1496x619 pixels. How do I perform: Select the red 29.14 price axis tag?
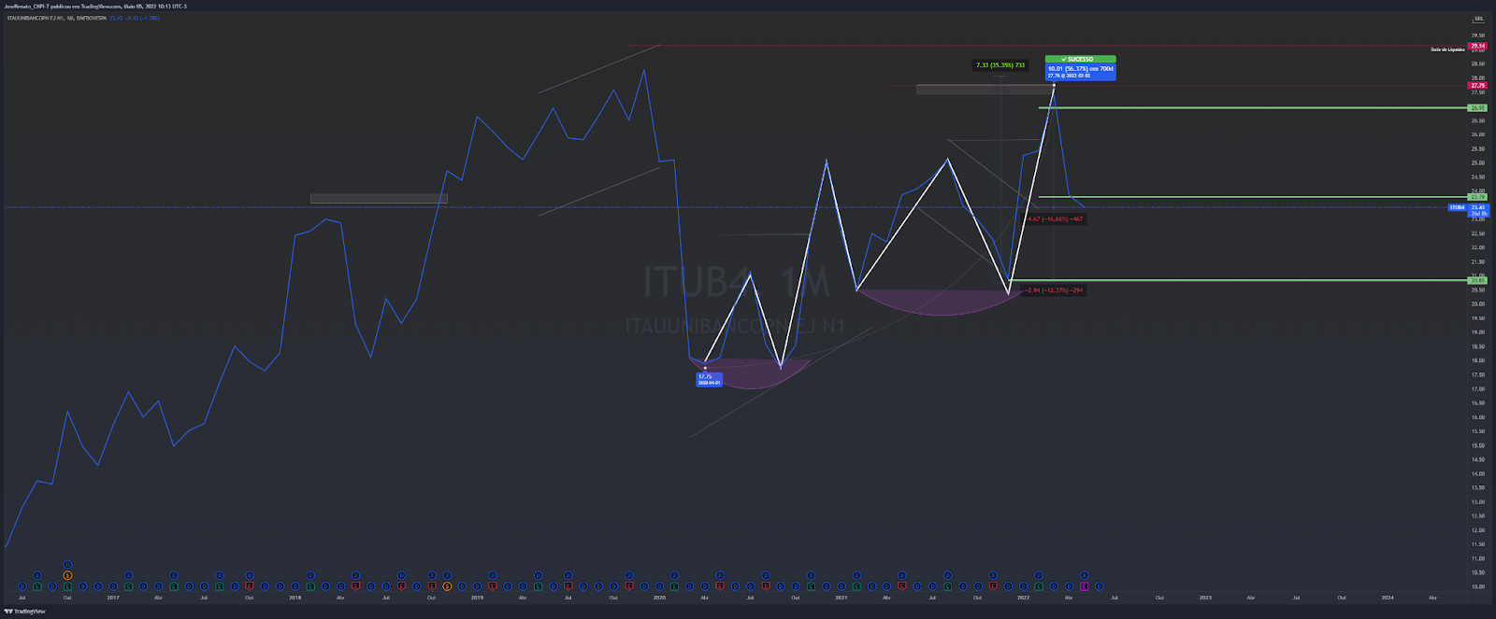[1478, 46]
